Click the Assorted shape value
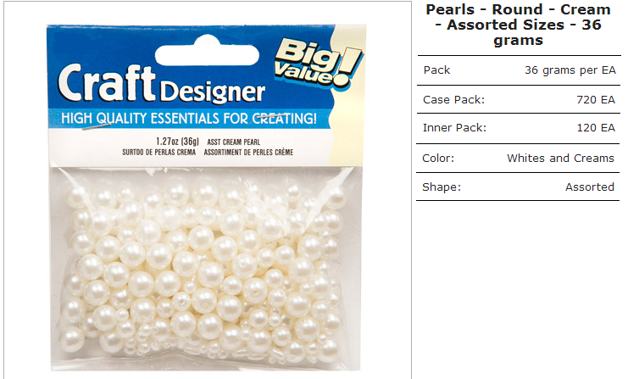 590,187
